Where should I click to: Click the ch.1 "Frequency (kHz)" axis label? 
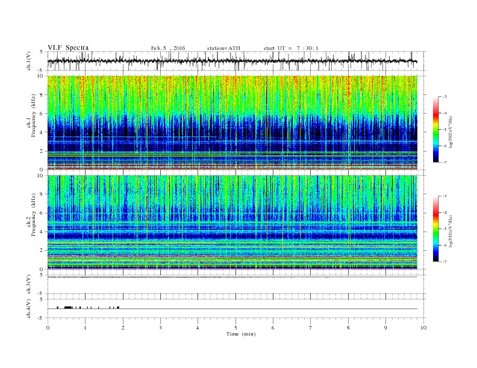coord(34,115)
